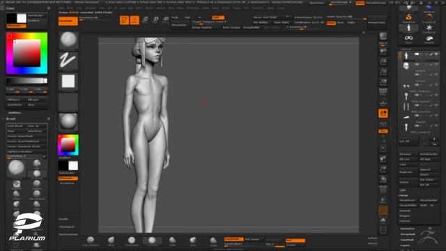Expand the Remesh section
This screenshot has width=446, height=251.
point(405,211)
